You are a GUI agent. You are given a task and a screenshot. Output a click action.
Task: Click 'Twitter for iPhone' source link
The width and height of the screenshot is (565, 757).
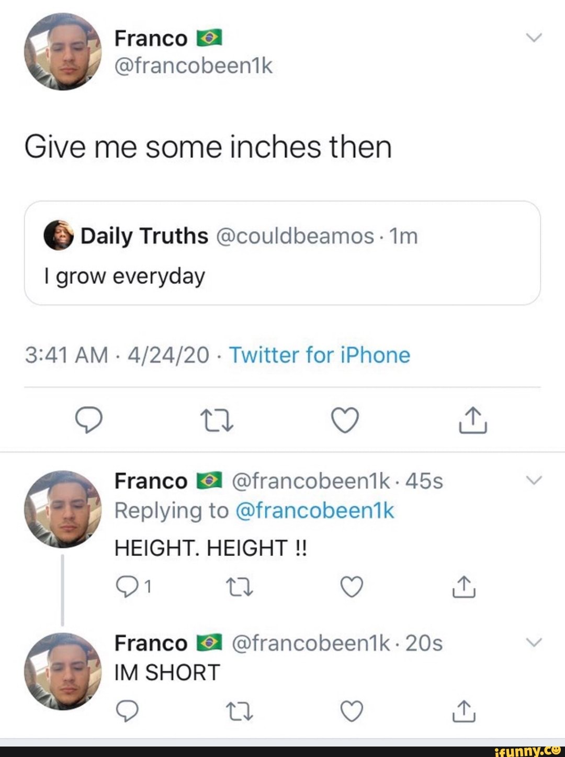tap(320, 355)
